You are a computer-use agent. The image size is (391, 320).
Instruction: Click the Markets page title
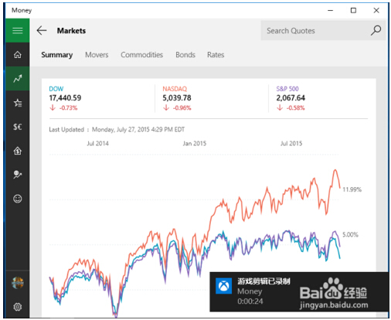coord(71,31)
